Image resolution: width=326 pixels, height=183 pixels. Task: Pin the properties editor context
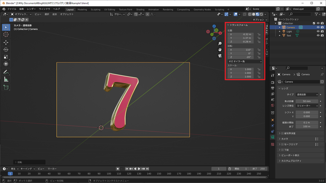[322, 74]
